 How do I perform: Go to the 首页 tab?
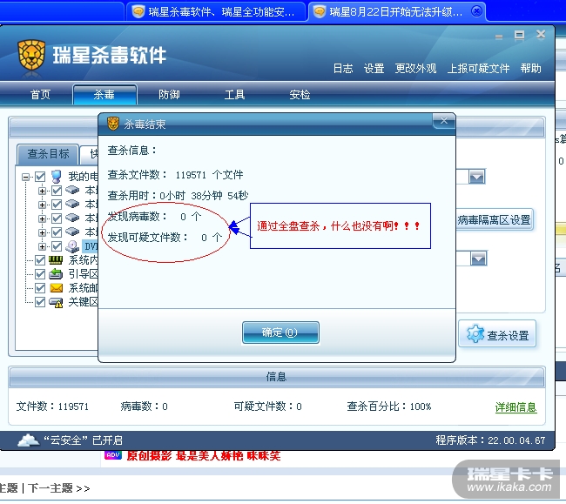pyautogui.click(x=40, y=95)
